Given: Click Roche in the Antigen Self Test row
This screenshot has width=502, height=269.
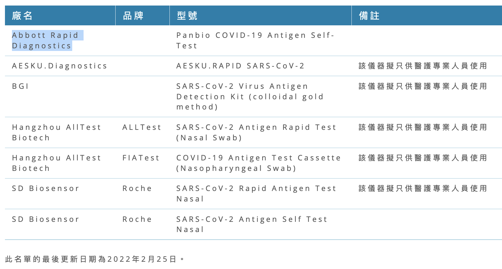Looking at the screenshot, I should [137, 219].
